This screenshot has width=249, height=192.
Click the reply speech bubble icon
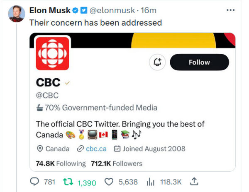click(35, 181)
